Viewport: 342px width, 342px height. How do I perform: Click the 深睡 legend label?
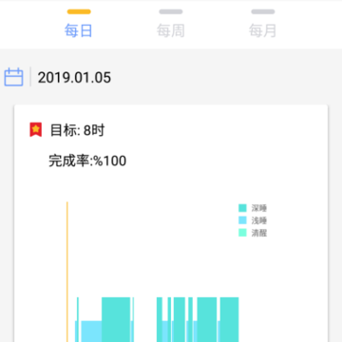(x=259, y=208)
